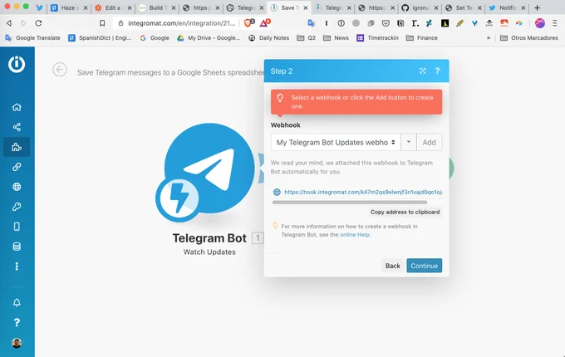Screen dimensions: 565x357
Task: Click the Brave Shields lion icon
Action: (248, 23)
